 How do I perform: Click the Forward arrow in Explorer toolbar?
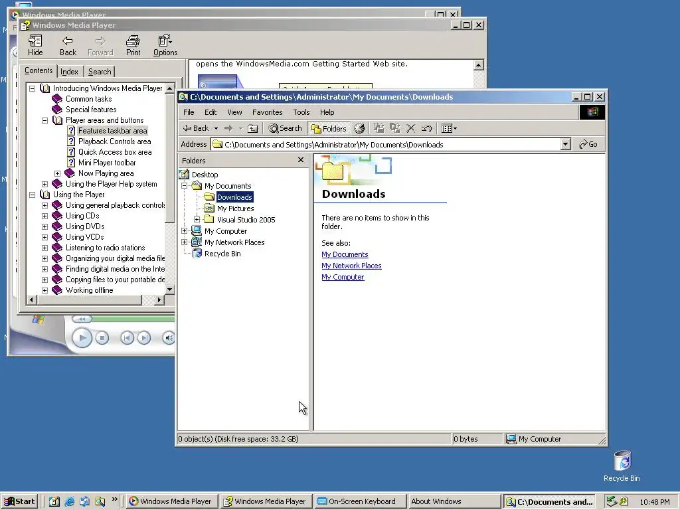pyautogui.click(x=228, y=128)
